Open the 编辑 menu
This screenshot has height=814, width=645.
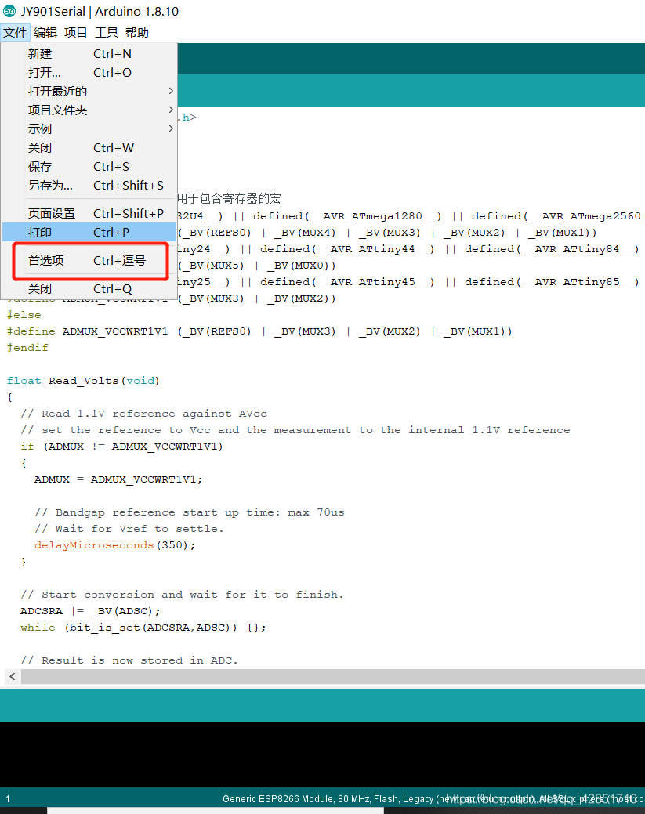(45, 33)
